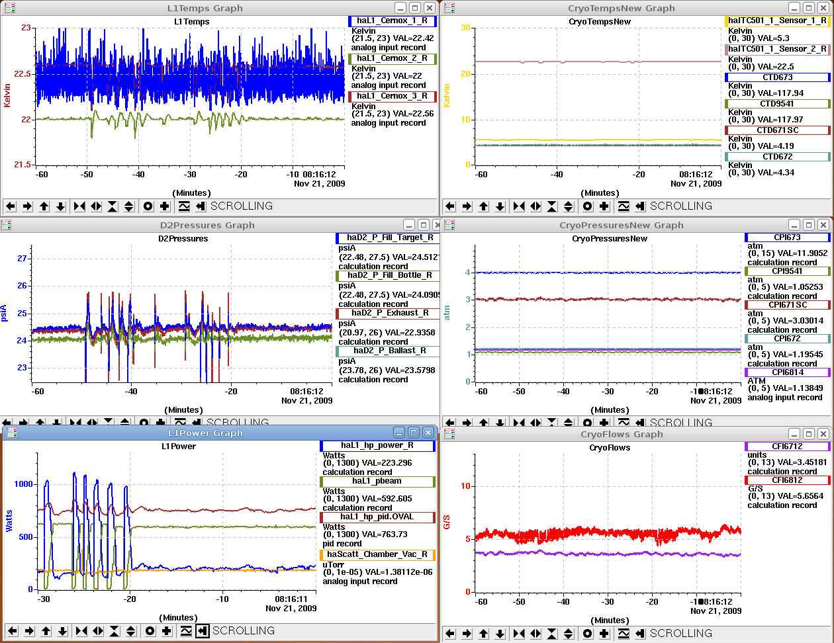The height and width of the screenshot is (643, 834).
Task: Zoom in horizontally on L1Temps graph
Action: click(80, 206)
